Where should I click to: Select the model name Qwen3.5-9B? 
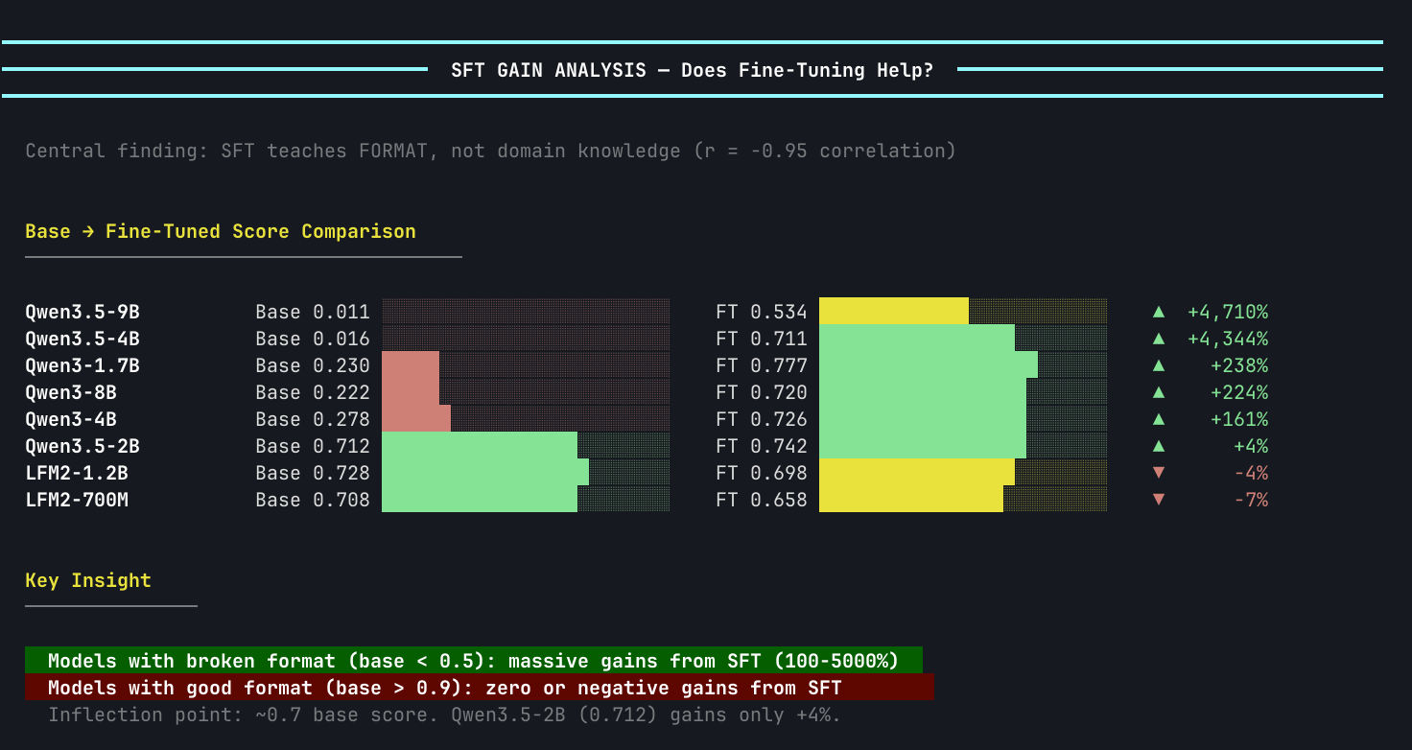click(82, 312)
